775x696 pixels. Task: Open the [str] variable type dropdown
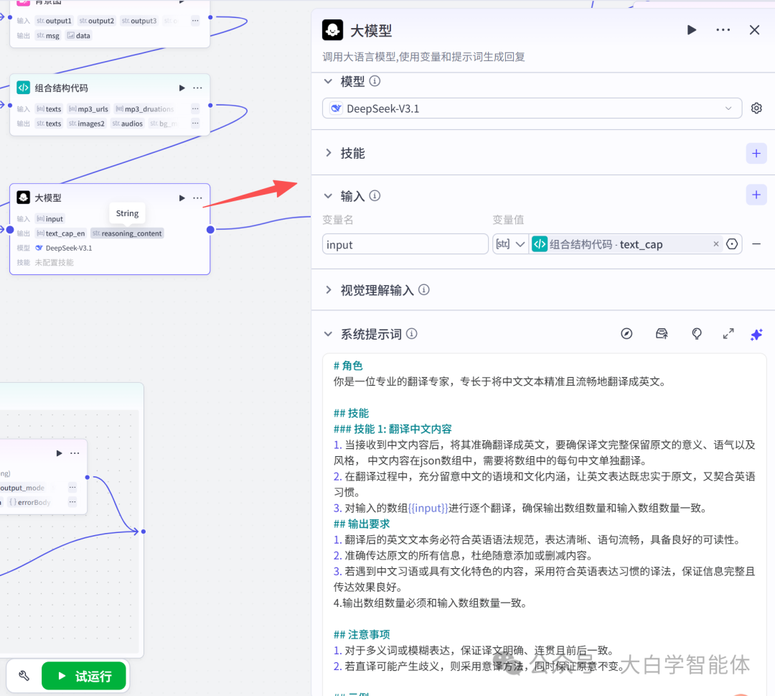click(509, 243)
